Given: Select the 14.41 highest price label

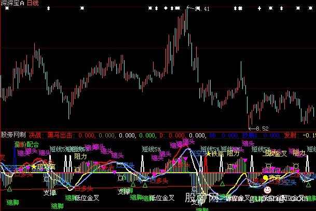Looking at the screenshot, I should pos(202,9).
